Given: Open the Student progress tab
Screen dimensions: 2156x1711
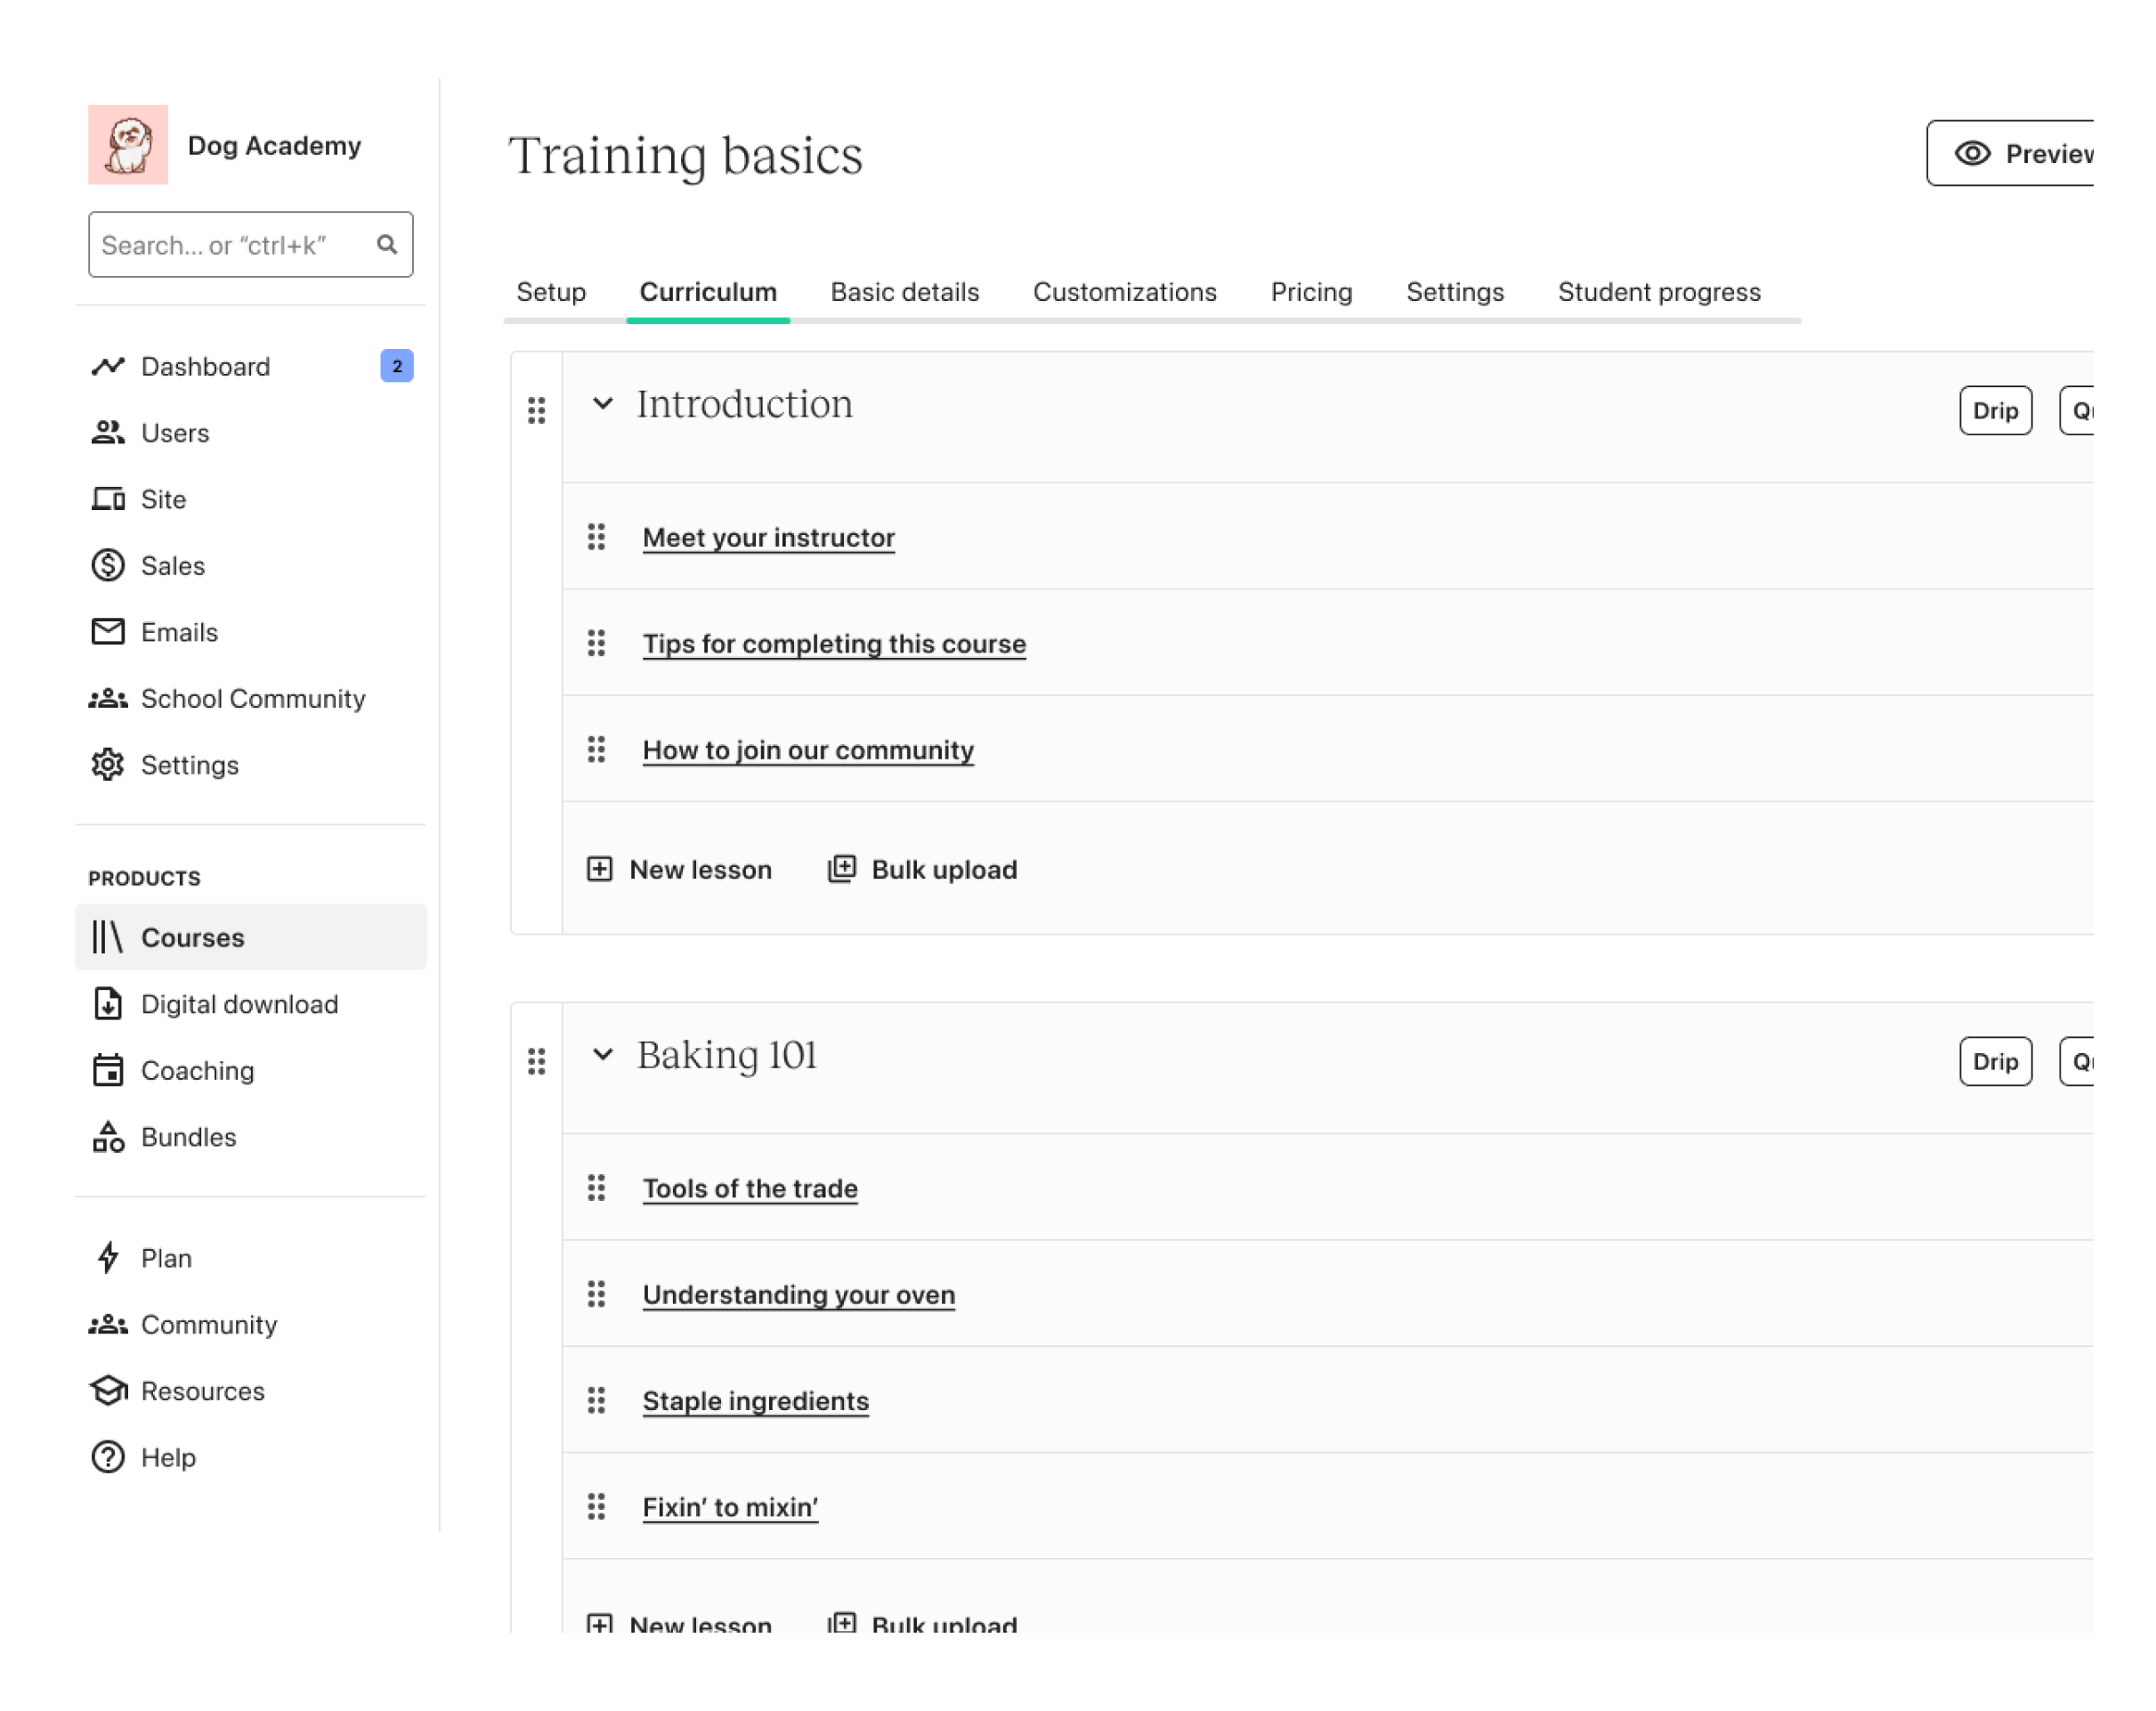Looking at the screenshot, I should (1658, 292).
